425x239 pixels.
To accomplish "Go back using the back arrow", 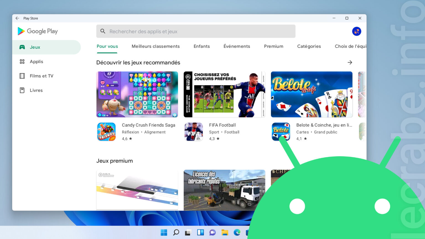I will click(17, 18).
